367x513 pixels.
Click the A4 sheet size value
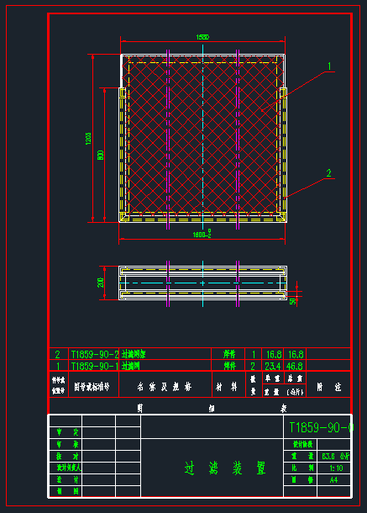click(x=333, y=480)
